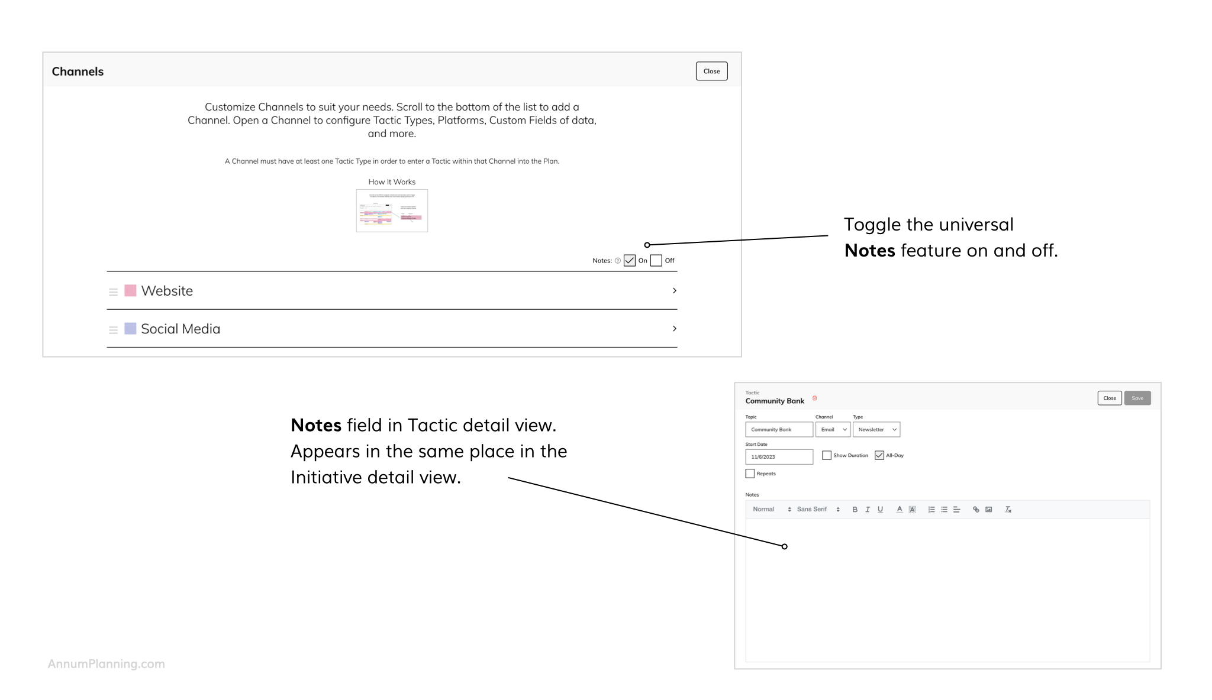
Task: Click the pink Website color swatch
Action: pos(131,291)
